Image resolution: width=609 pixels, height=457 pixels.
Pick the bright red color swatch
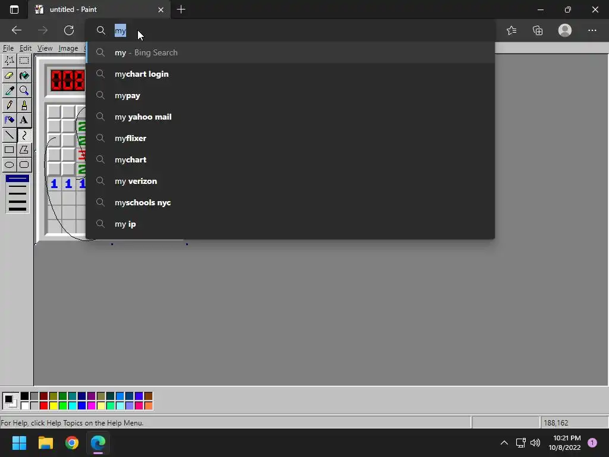click(x=43, y=406)
